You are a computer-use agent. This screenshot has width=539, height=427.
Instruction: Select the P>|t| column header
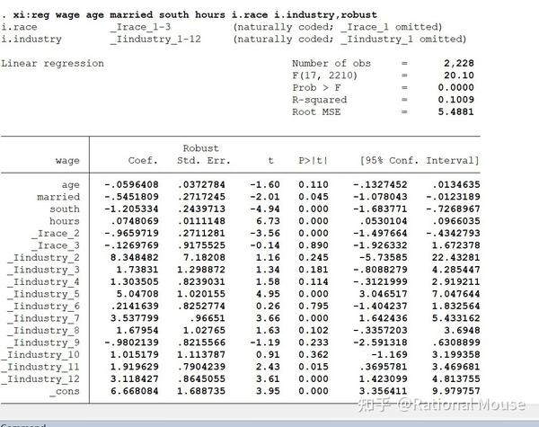(x=314, y=161)
